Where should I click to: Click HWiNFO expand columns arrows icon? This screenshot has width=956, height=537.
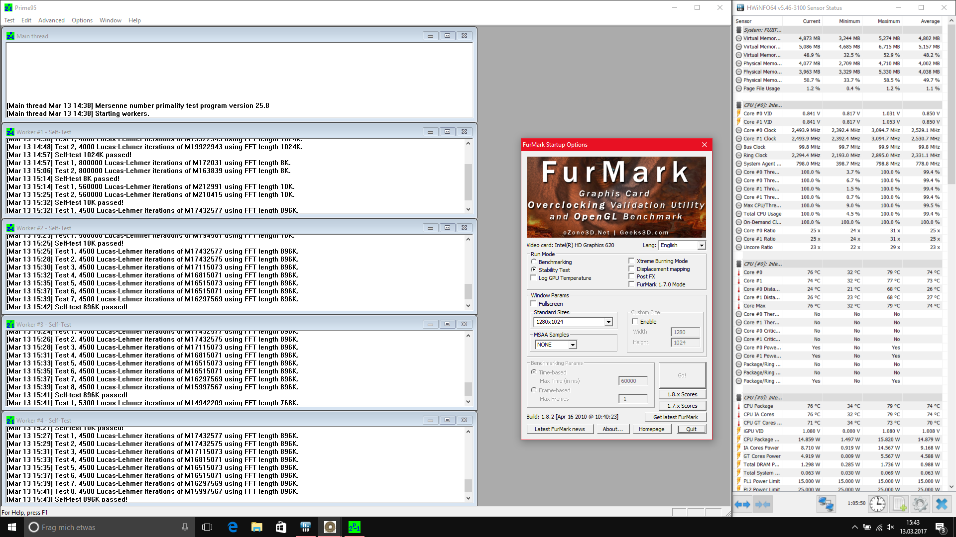742,504
